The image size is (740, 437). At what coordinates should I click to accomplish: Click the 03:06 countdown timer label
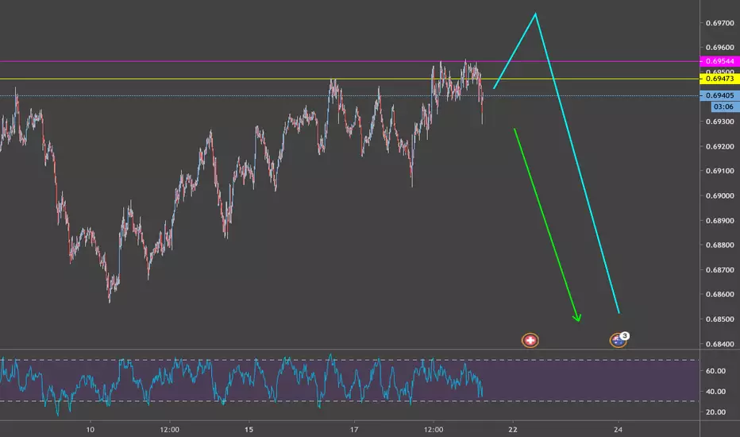(724, 106)
